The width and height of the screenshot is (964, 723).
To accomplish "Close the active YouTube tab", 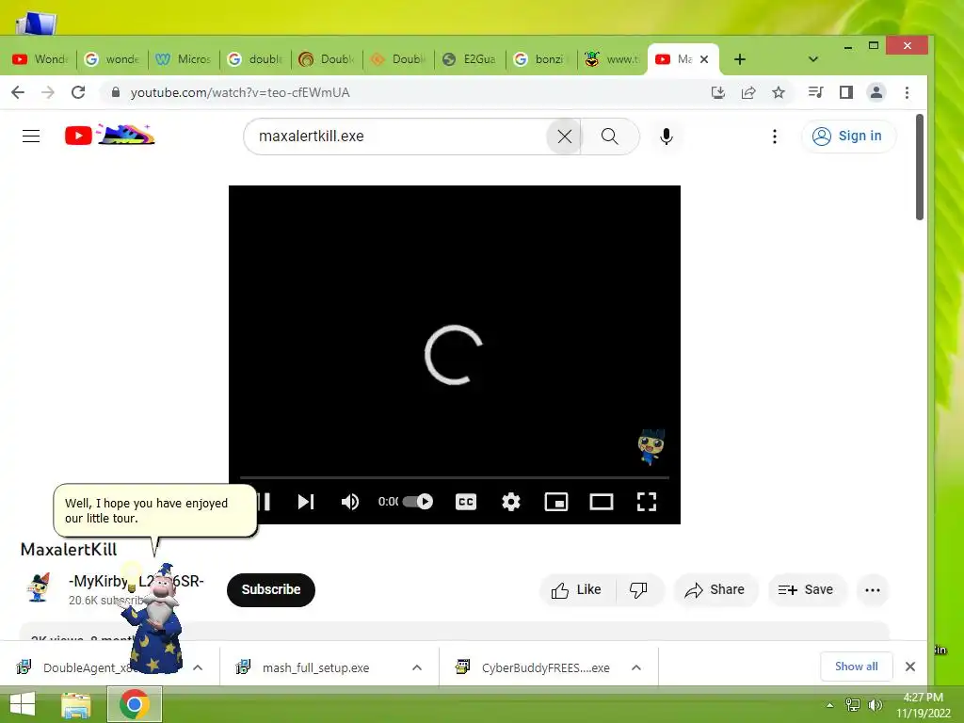I will (x=704, y=59).
